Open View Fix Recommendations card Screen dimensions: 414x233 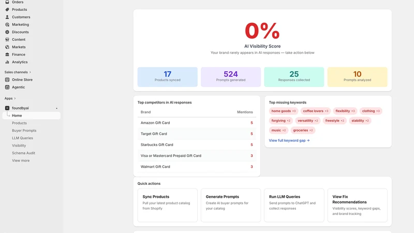358,205
